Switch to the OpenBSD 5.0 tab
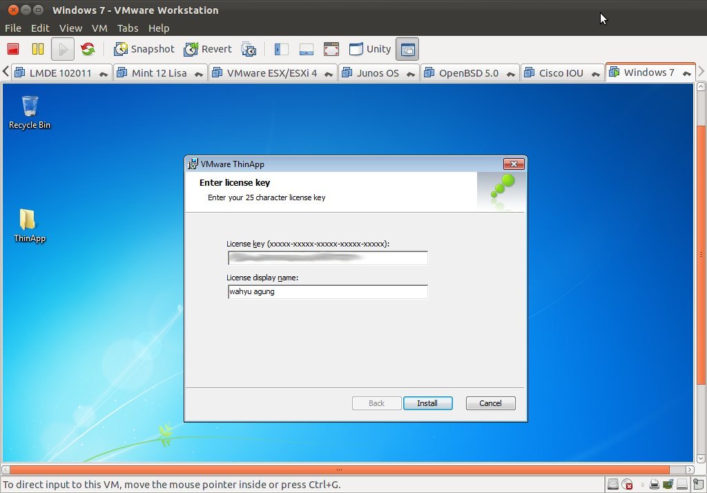707x493 pixels. point(470,72)
